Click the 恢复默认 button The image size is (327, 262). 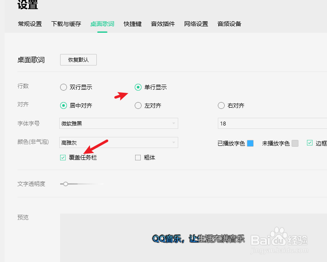click(78, 60)
